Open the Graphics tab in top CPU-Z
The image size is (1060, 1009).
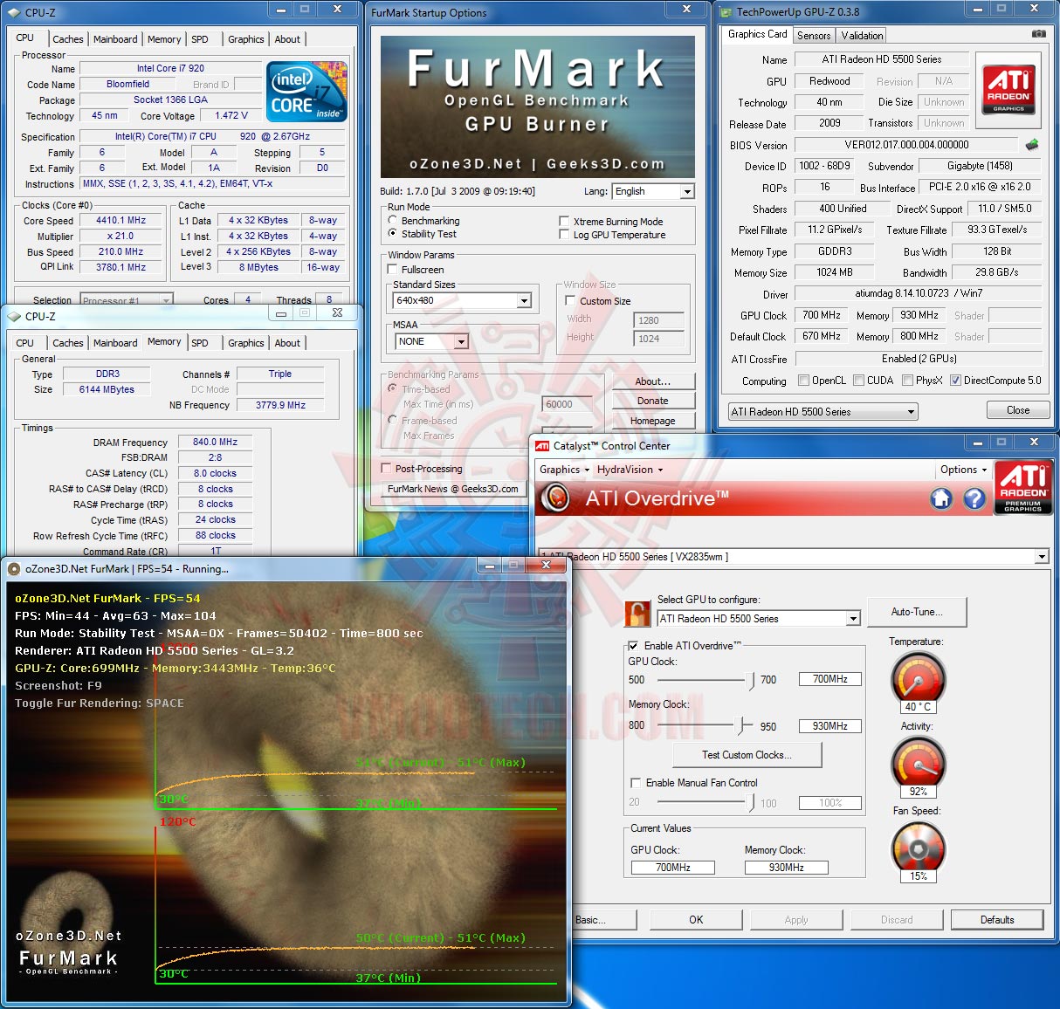[245, 39]
